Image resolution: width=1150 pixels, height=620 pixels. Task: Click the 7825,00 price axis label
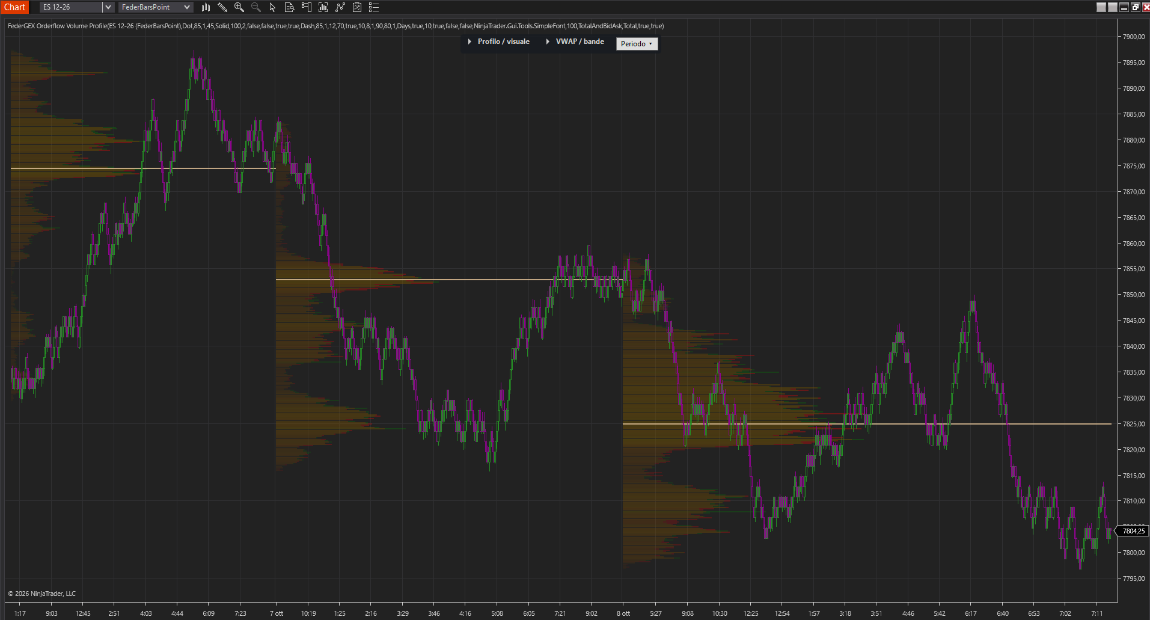click(1134, 424)
